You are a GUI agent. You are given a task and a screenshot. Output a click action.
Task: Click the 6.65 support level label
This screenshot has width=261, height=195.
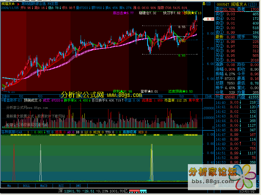182,55
